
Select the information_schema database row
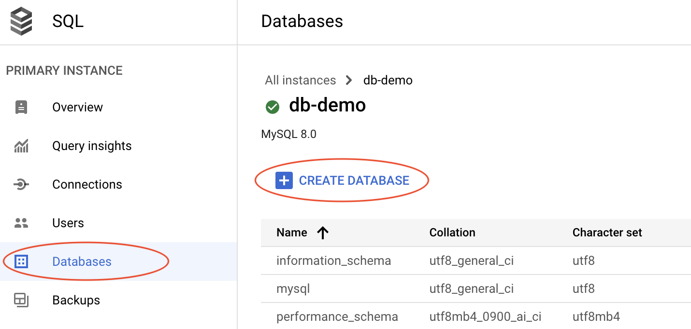(333, 260)
